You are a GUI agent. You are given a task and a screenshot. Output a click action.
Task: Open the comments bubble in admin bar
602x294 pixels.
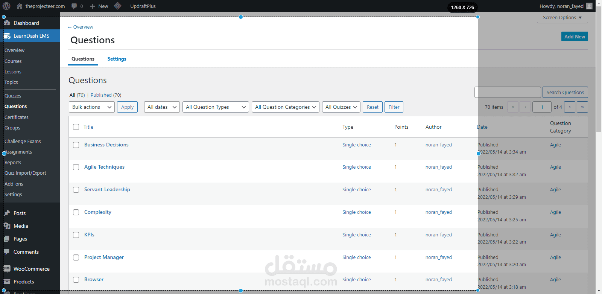[74, 6]
